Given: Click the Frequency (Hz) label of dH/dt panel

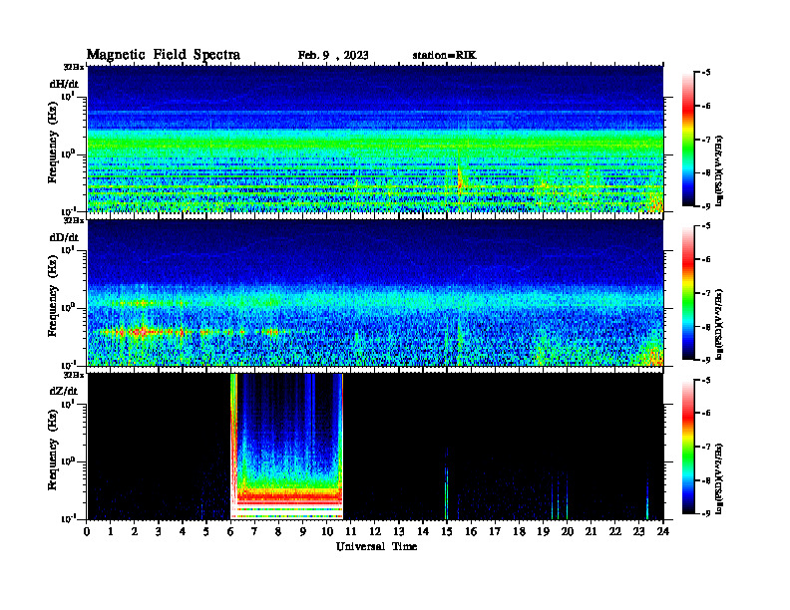Looking at the screenshot, I should [x=53, y=143].
